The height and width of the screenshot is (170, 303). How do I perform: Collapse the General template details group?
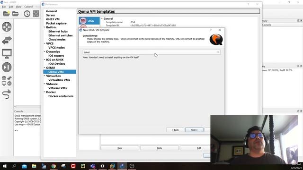pos(102,19)
